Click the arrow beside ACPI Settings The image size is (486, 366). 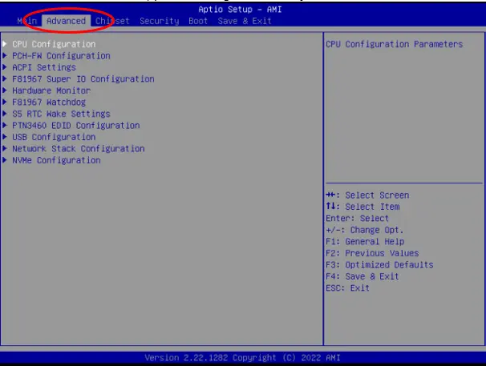(5, 67)
